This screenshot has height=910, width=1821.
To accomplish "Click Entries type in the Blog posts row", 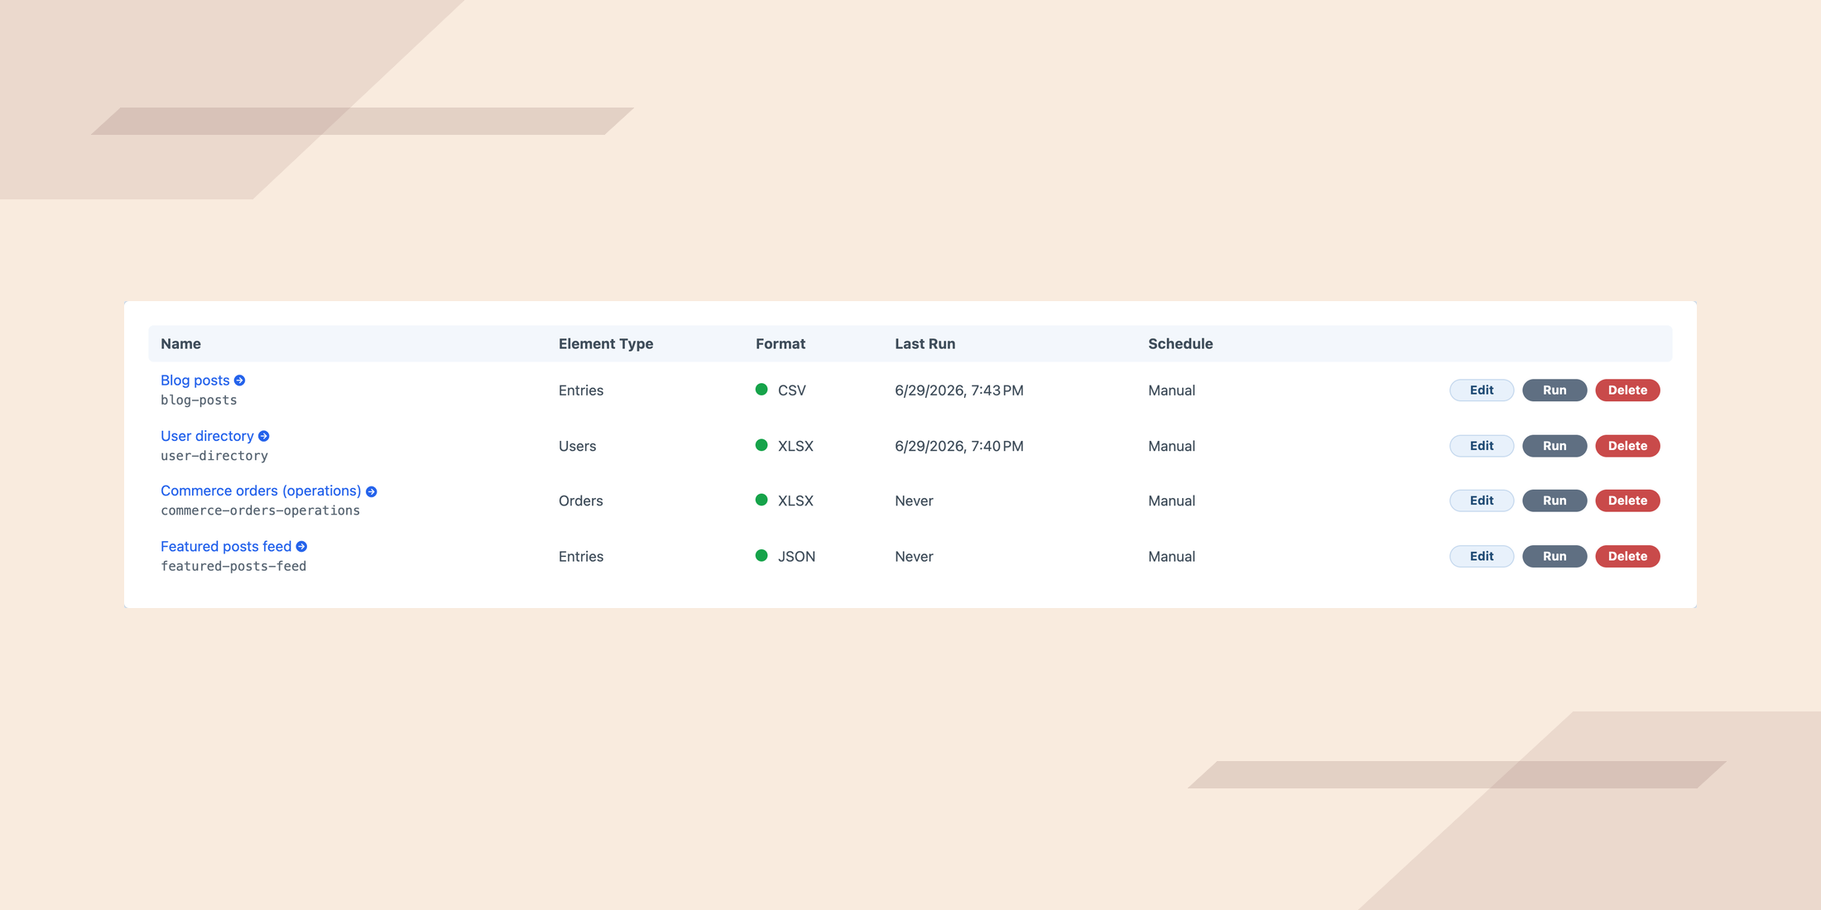I will point(581,390).
